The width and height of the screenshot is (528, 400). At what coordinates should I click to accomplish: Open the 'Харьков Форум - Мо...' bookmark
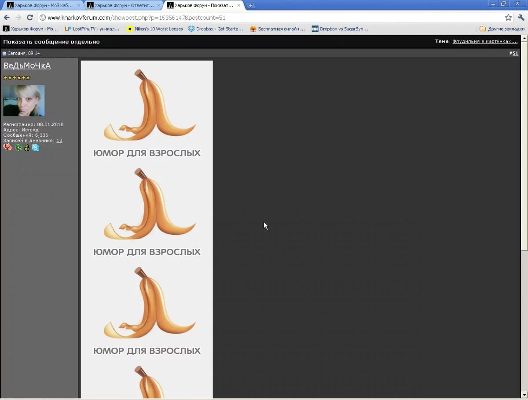(30, 29)
